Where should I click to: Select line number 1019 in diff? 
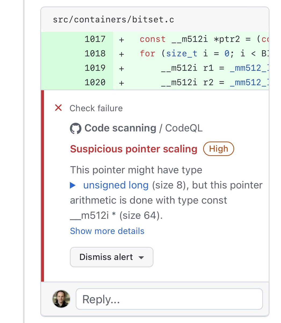pyautogui.click(x=95, y=68)
